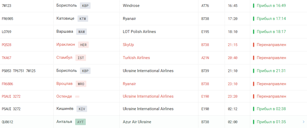Select status Прибыл в 21:31
307x128 pixels.
(271, 71)
